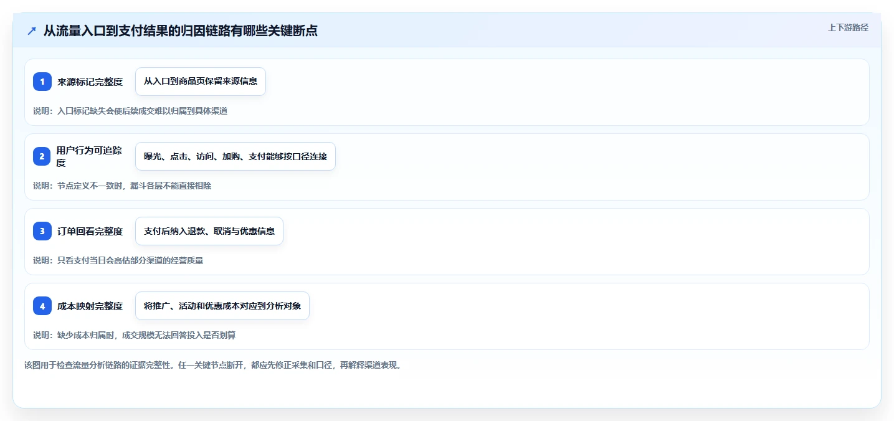Click the number 1 badge for 来源标记完整度
The image size is (894, 421).
click(42, 82)
